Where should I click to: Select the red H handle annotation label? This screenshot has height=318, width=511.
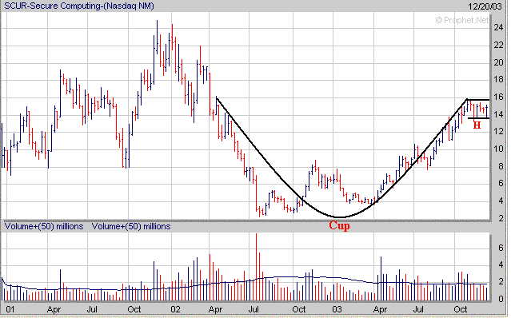[x=477, y=125]
